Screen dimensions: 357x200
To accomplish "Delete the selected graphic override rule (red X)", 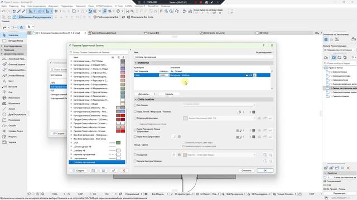I will 124,171.
